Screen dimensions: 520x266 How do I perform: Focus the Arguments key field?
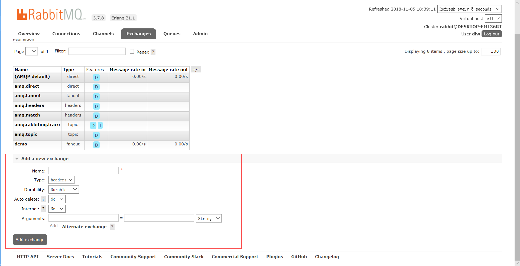tap(83, 218)
